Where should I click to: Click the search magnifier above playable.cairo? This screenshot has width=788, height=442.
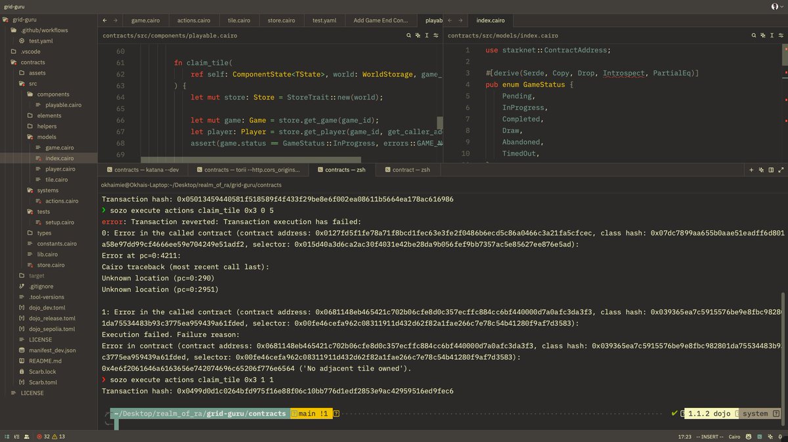408,35
